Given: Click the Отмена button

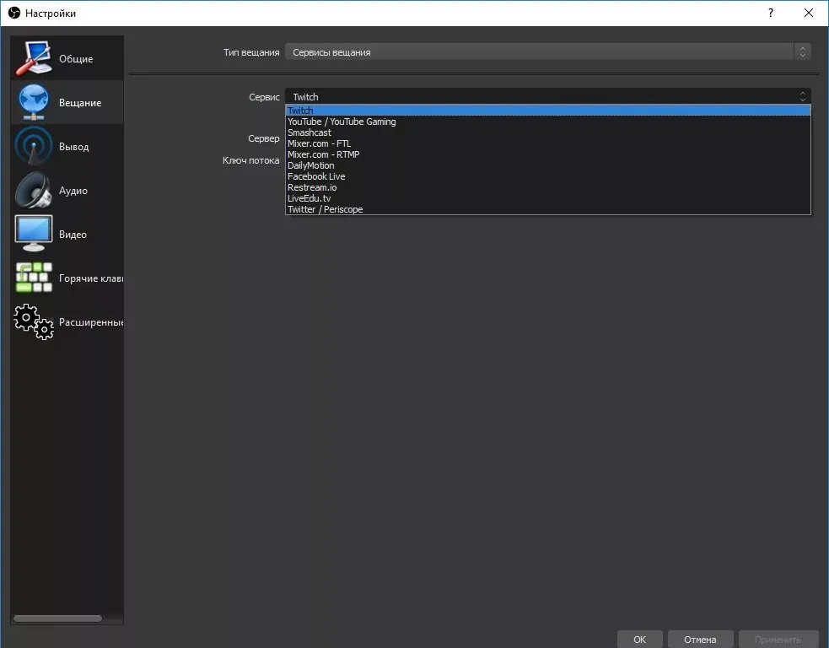Looking at the screenshot, I should coord(700,639).
